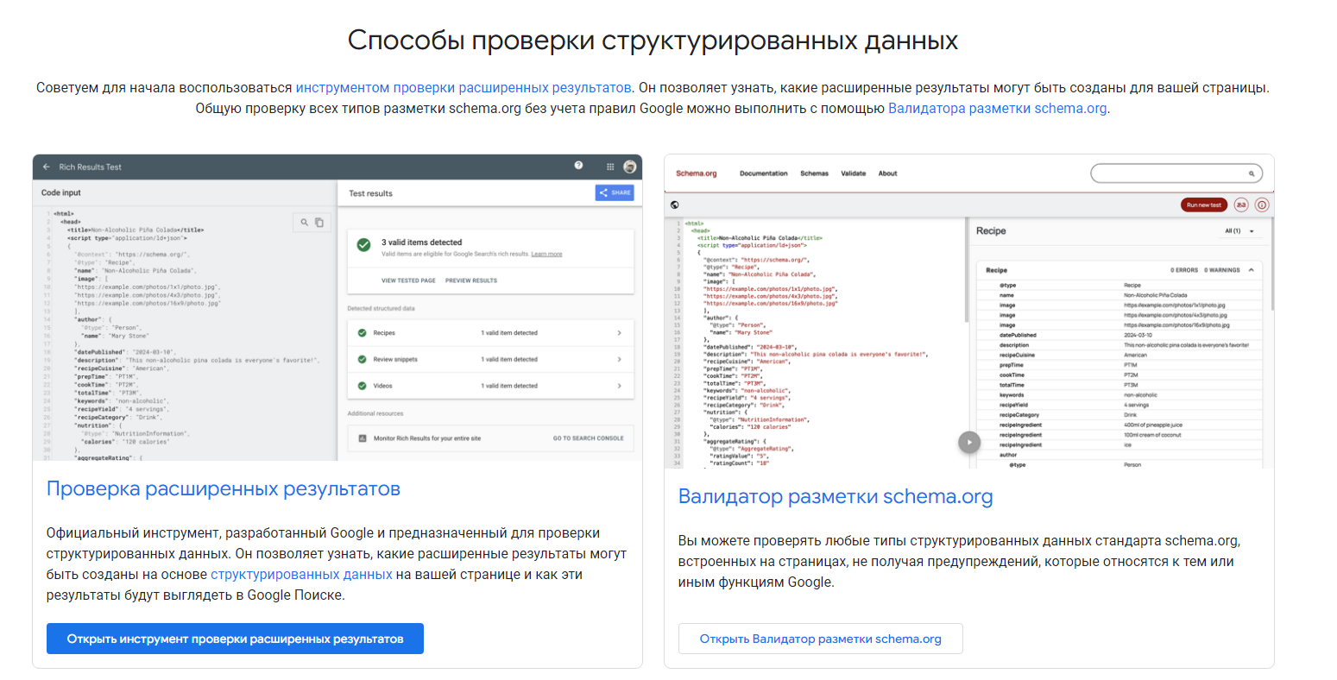Open the heading 'Проверка расширенных результатов'
This screenshot has width=1337, height=680.
coord(224,488)
